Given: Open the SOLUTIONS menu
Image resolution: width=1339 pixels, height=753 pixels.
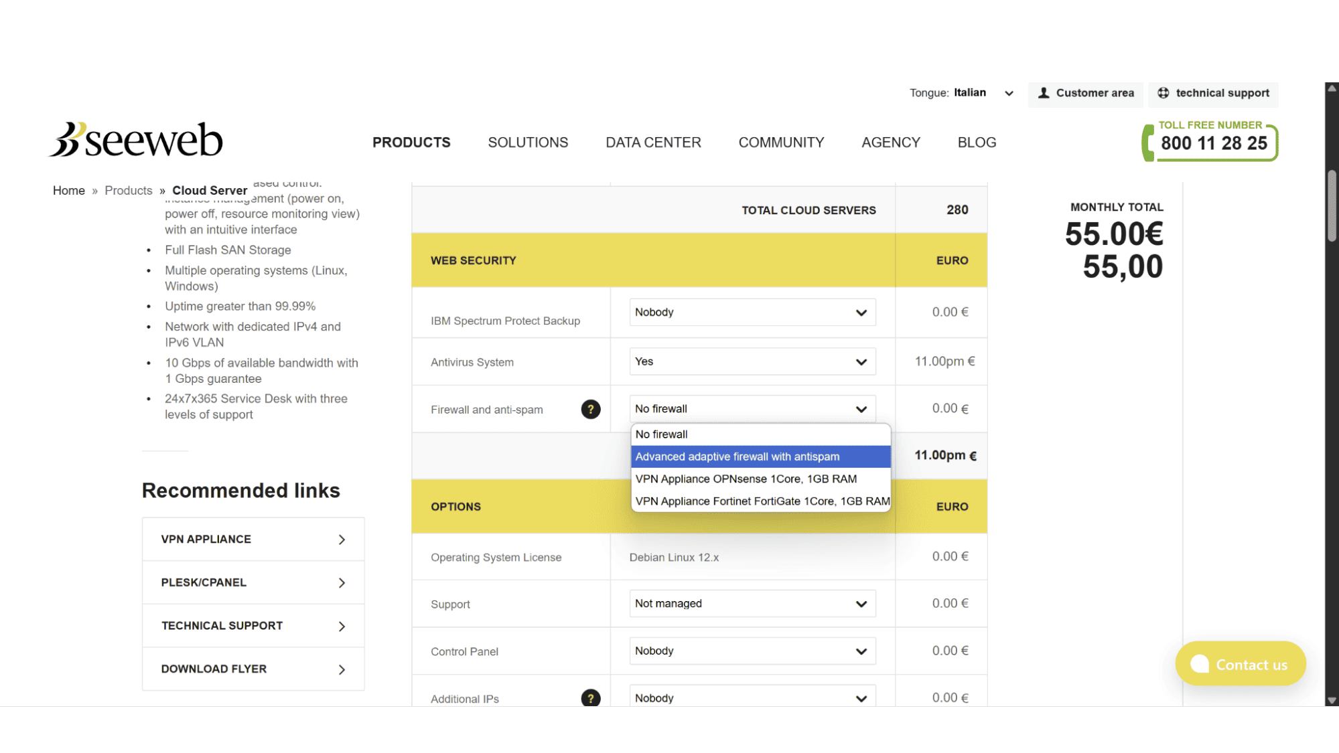Looking at the screenshot, I should click(528, 143).
